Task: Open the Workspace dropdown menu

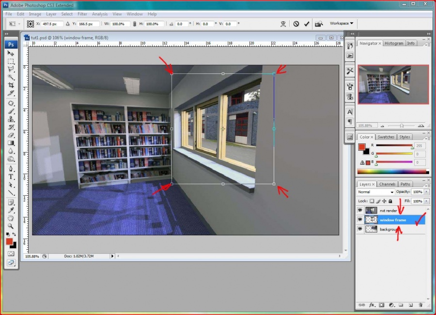Action: (342, 23)
